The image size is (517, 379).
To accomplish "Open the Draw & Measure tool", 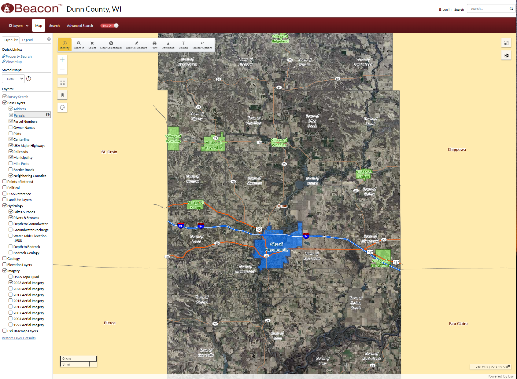I will [136, 45].
